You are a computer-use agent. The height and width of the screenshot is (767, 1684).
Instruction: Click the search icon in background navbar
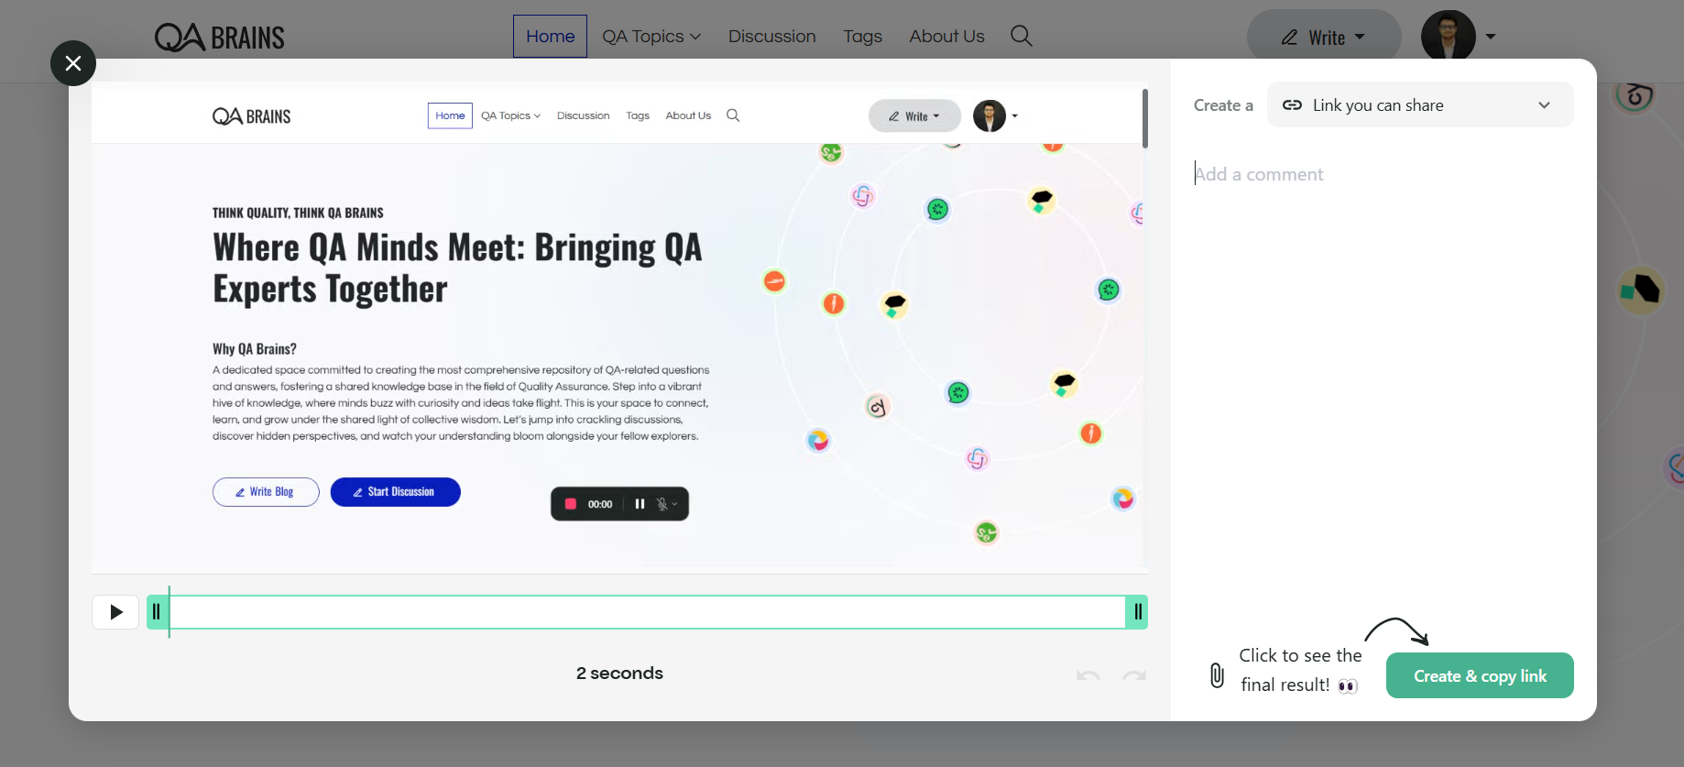(x=1021, y=36)
